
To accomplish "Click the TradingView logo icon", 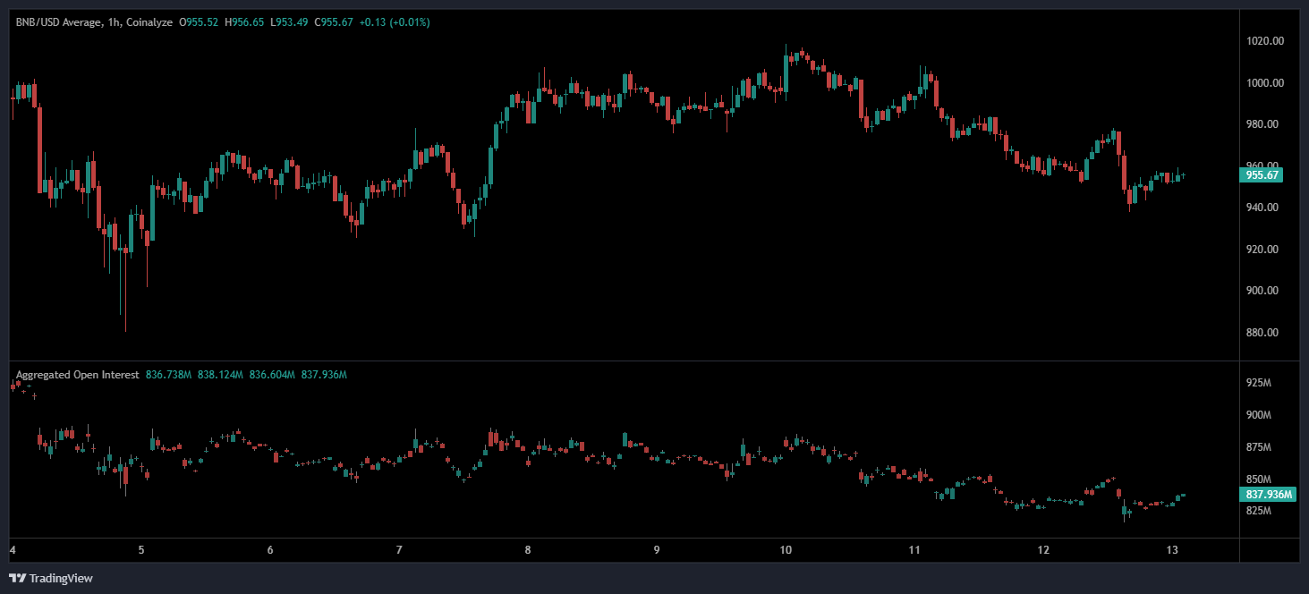I will [x=17, y=578].
